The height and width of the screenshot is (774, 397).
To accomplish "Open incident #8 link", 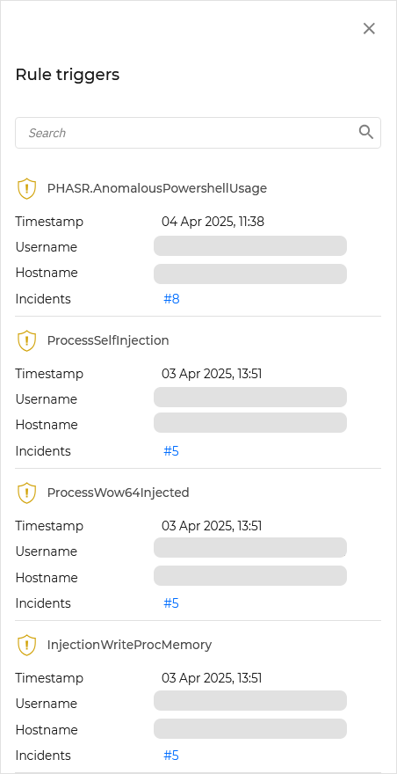I will [x=171, y=299].
